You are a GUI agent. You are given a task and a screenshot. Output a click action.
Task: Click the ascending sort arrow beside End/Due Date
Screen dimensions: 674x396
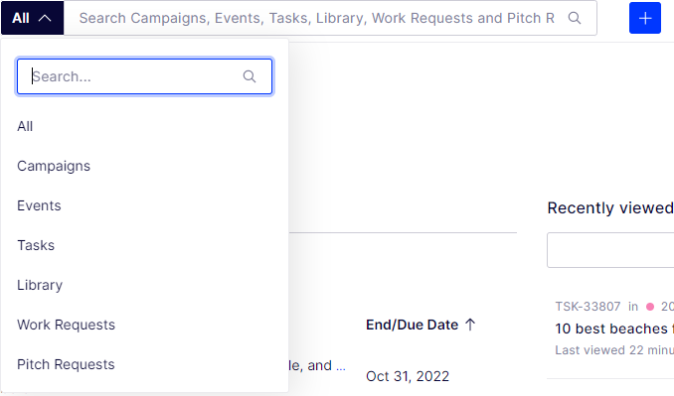[x=470, y=325]
